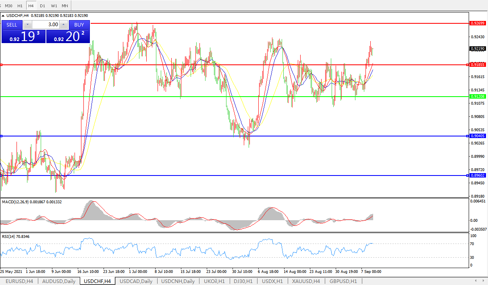Click the blue 0.90405 line price label
The height and width of the screenshot is (285, 488).
coord(478,136)
